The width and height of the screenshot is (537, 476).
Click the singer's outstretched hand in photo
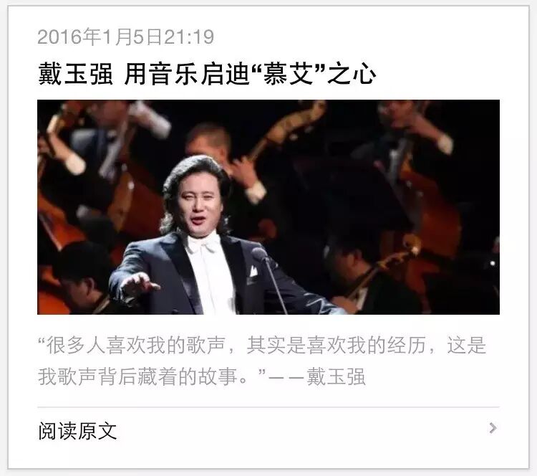139,284
